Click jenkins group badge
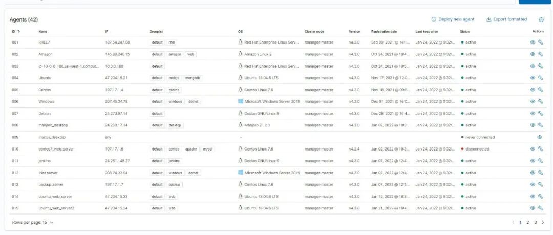This screenshot has width=553, height=235. 174,161
